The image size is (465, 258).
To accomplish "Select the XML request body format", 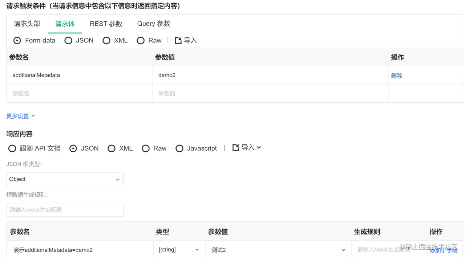I will click(106, 40).
